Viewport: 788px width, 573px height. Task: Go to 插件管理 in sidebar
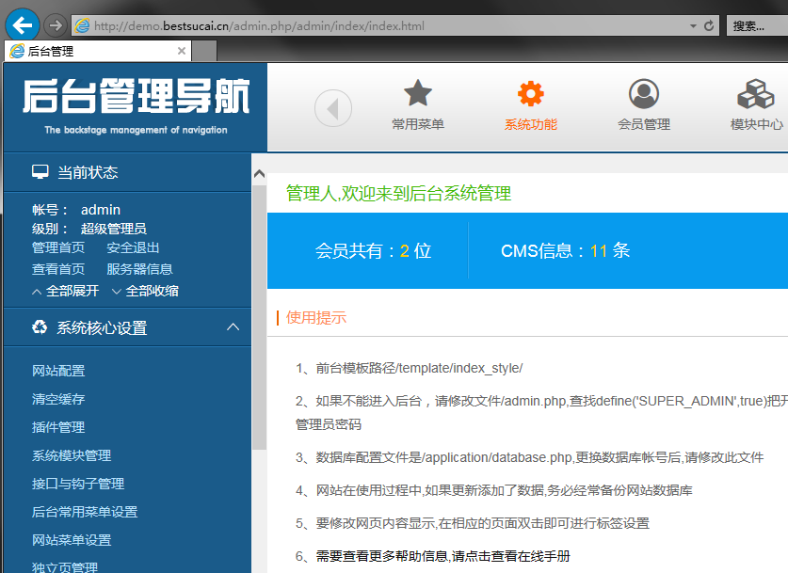tap(58, 427)
